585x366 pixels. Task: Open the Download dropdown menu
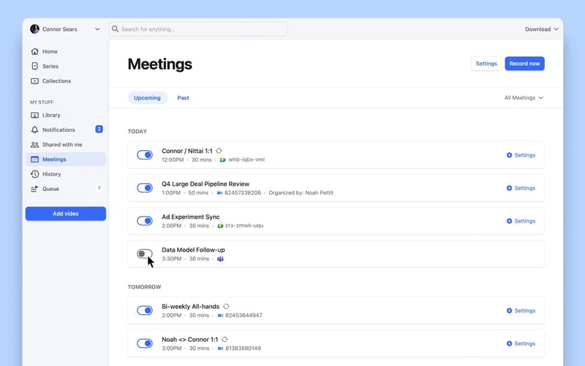(542, 29)
